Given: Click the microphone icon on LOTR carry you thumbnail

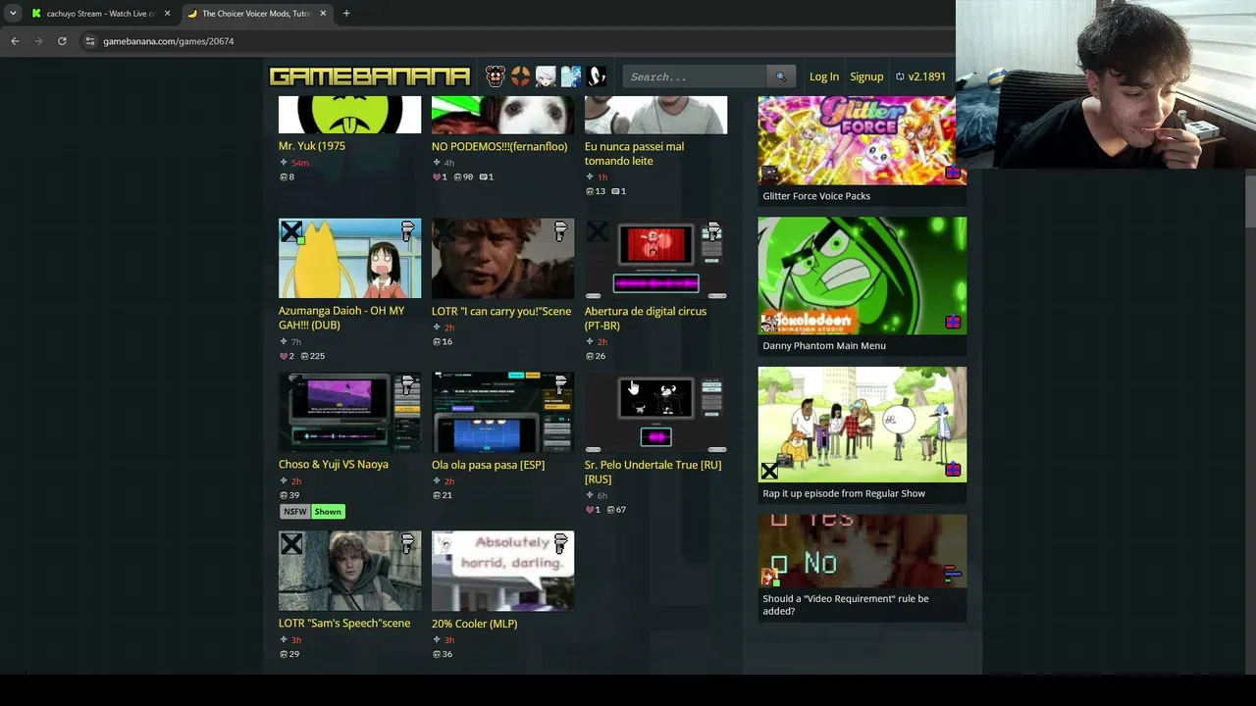Looking at the screenshot, I should (x=561, y=231).
